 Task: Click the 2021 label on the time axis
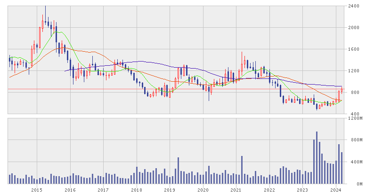pyautogui.click(x=236, y=190)
